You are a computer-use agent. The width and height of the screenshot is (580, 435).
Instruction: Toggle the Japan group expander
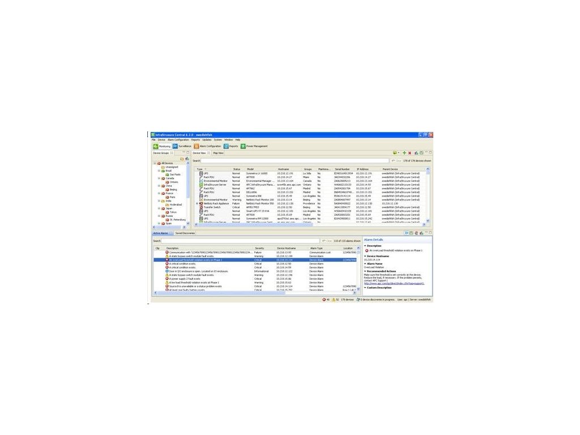click(159, 208)
